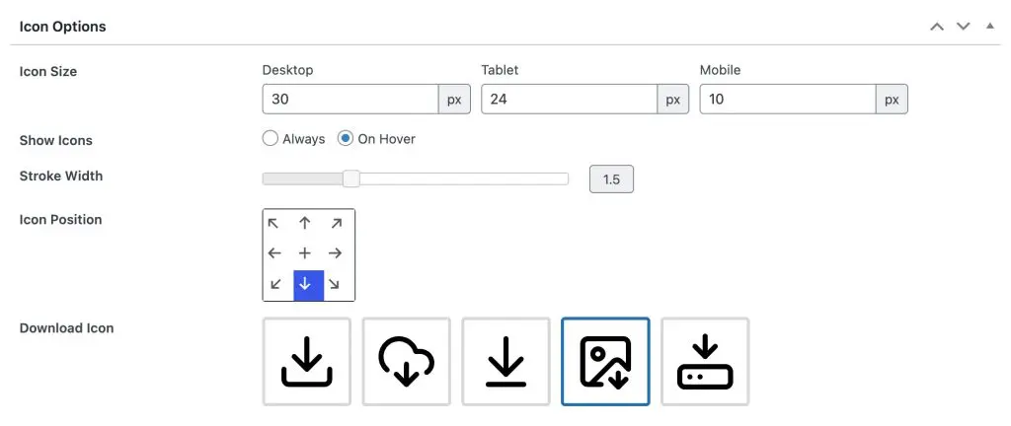Set icon position to center plus
Screen dimensions: 1011x426
305,253
